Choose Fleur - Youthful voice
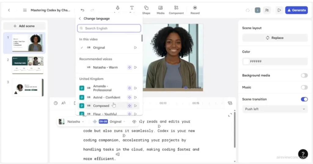 [109, 114]
